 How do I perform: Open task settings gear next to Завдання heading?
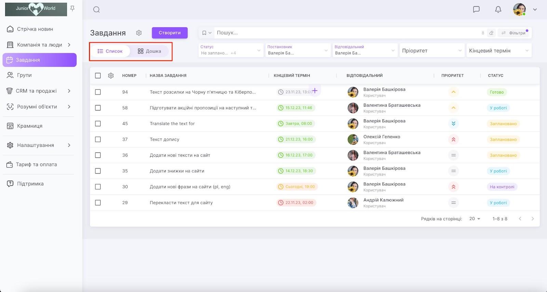pos(139,33)
